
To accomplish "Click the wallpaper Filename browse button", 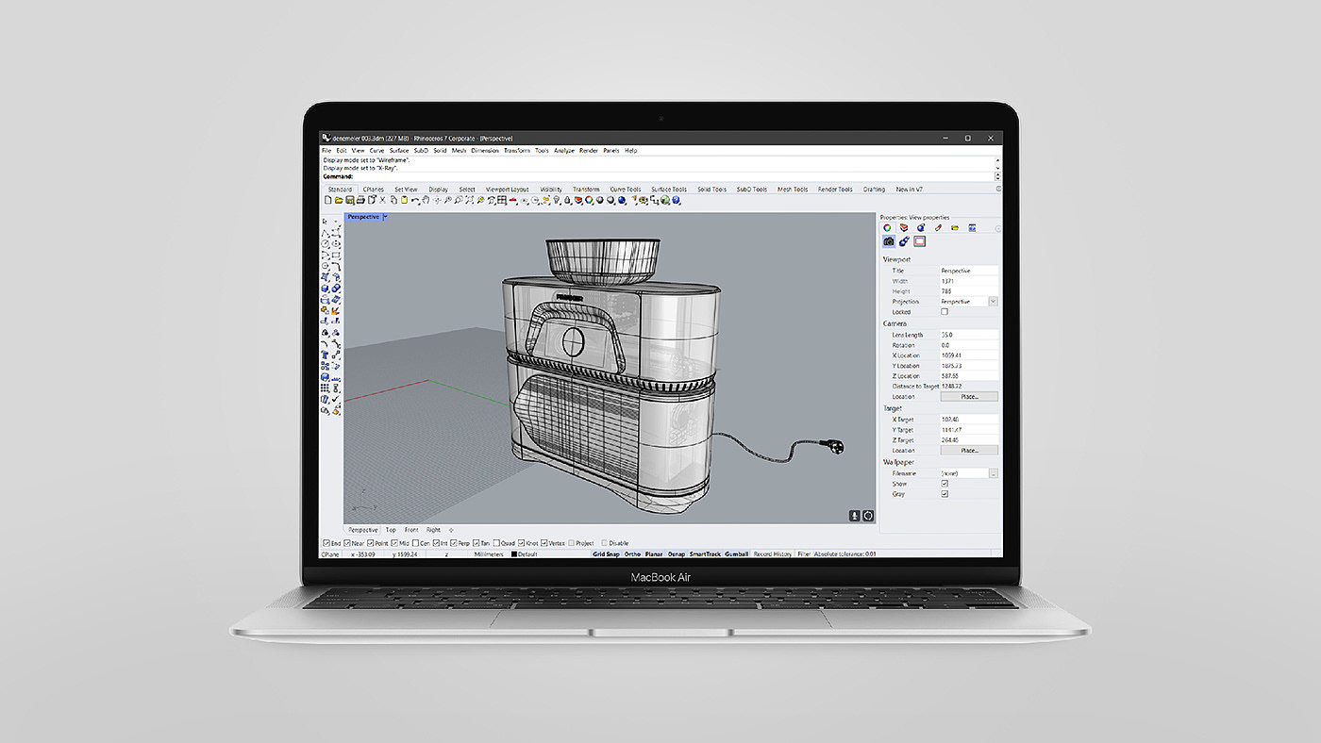I will click(994, 473).
